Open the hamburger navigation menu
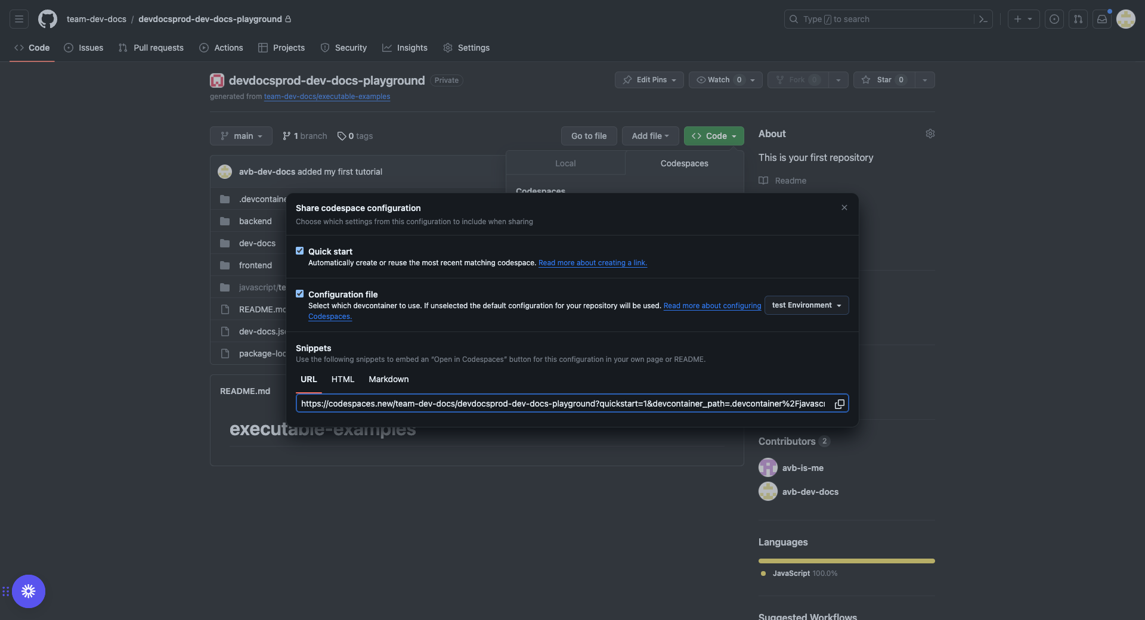Viewport: 1145px width, 620px height. pos(19,19)
